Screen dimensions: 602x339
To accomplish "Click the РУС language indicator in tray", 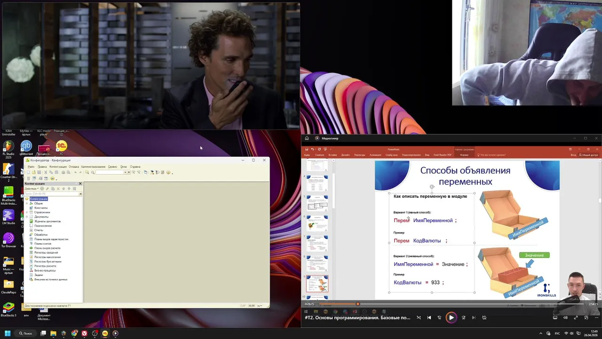I will point(557,333).
